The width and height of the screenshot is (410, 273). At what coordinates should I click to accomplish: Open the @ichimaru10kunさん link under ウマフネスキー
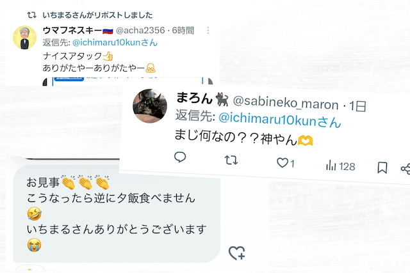coord(115,42)
